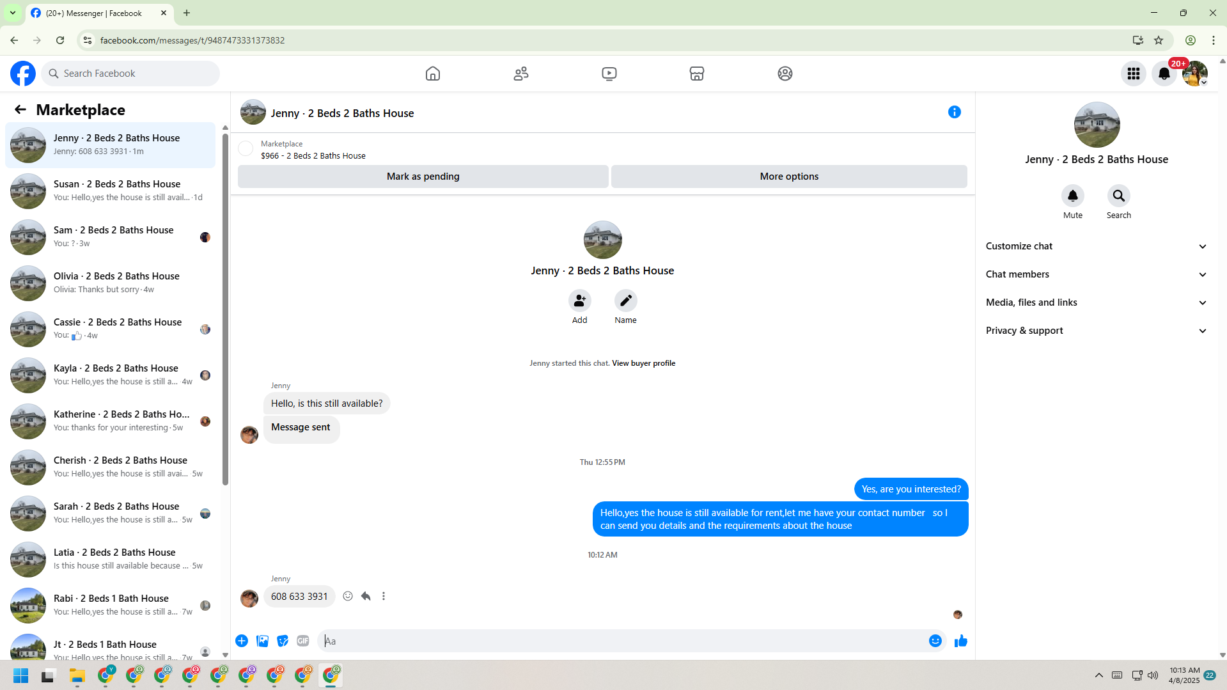1227x690 pixels.
Task: Open Susan 2 Beds 2 Baths House chat
Action: [111, 191]
